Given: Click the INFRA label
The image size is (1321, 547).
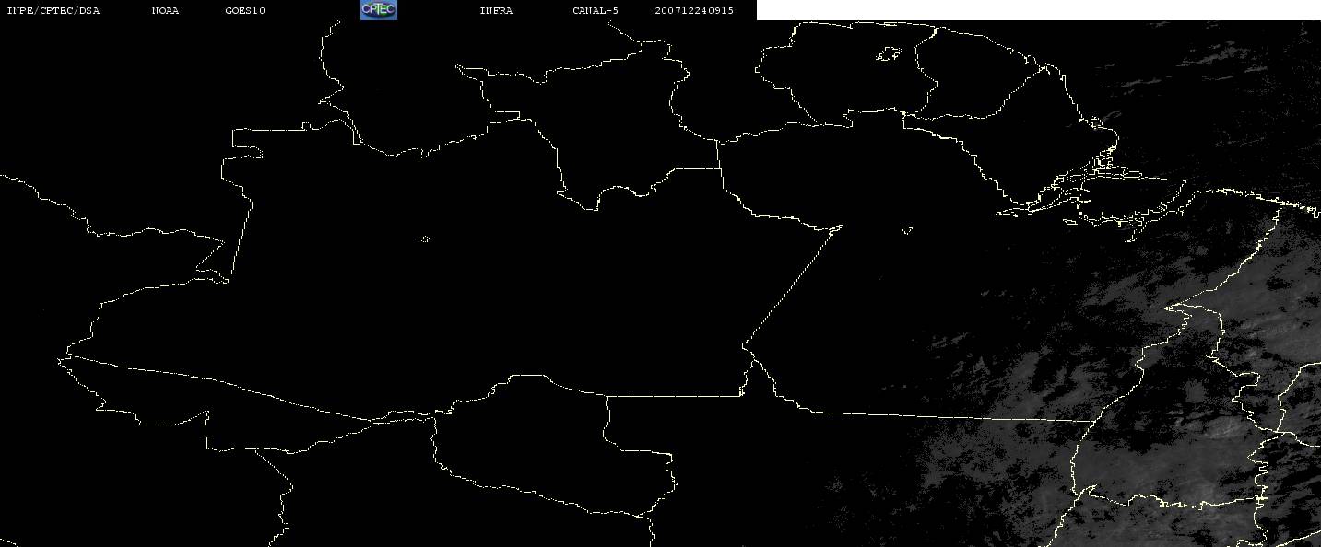Looking at the screenshot, I should pyautogui.click(x=496, y=11).
